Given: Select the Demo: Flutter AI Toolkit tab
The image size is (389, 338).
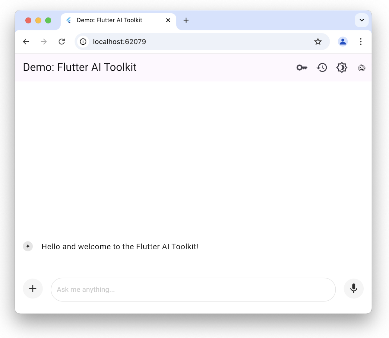Looking at the screenshot, I should (x=112, y=20).
